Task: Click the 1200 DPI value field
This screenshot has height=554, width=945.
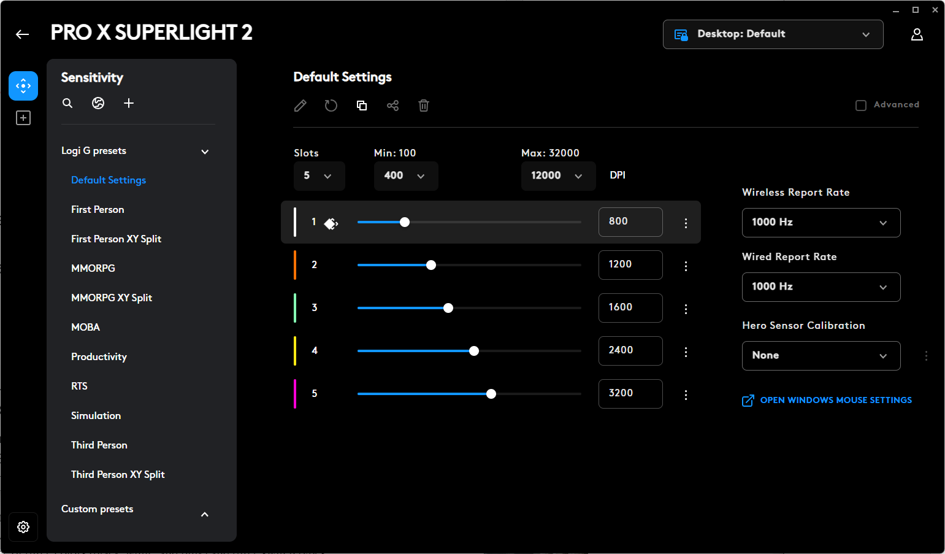Action: click(630, 265)
